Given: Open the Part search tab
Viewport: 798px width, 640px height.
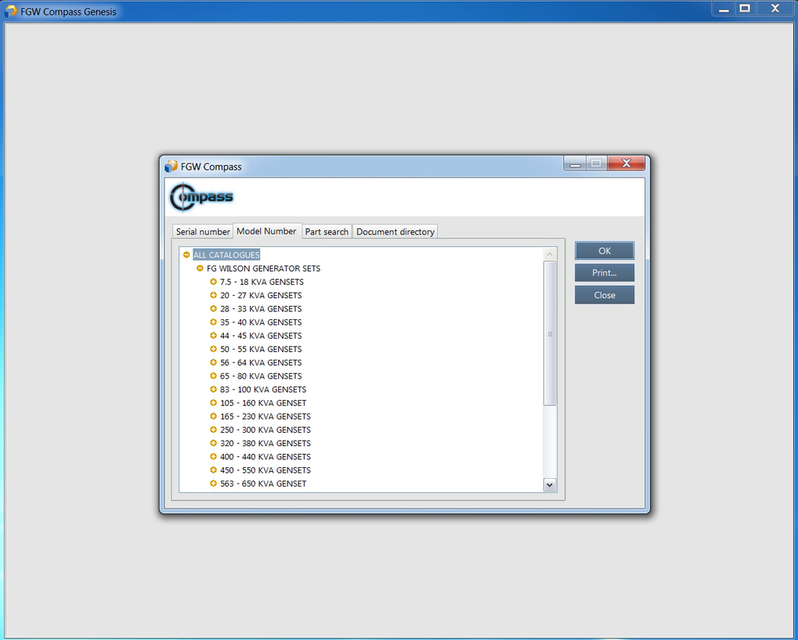Looking at the screenshot, I should [327, 232].
